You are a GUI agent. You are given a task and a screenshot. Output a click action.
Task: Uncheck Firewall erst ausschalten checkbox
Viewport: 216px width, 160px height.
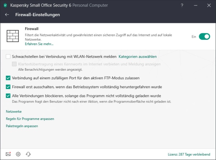click(x=8, y=87)
